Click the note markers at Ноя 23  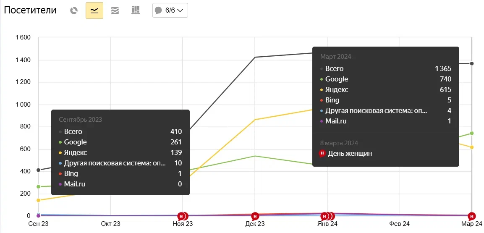(183, 216)
